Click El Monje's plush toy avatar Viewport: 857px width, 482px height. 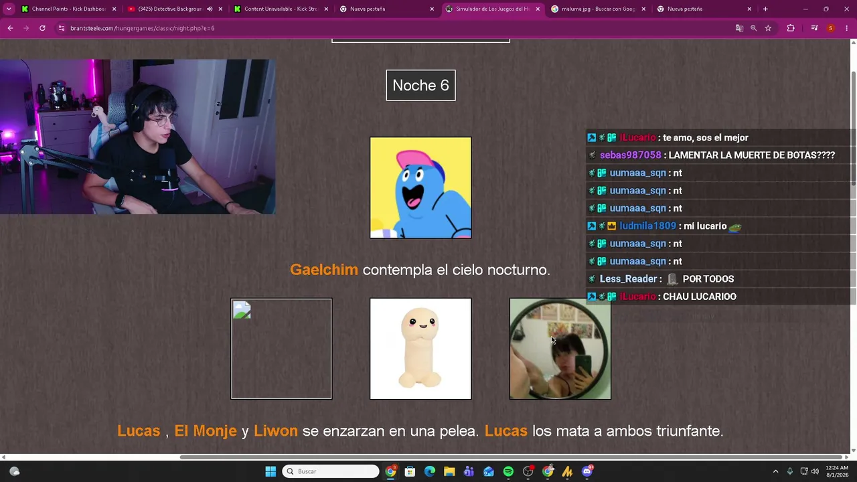(x=420, y=349)
